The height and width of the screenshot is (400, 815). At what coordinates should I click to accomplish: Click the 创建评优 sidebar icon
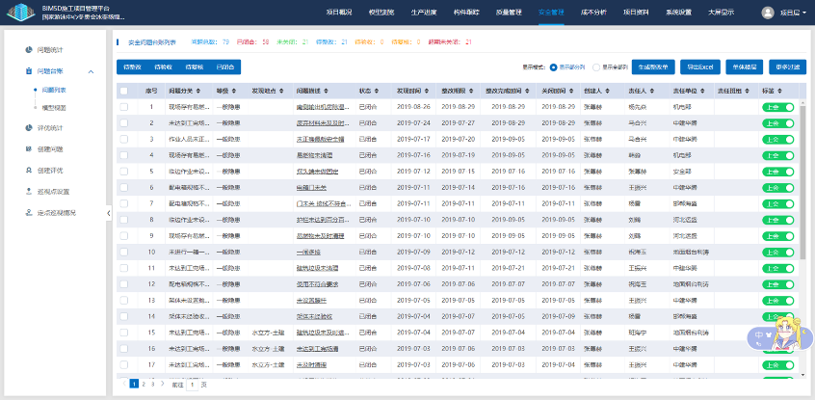28,171
